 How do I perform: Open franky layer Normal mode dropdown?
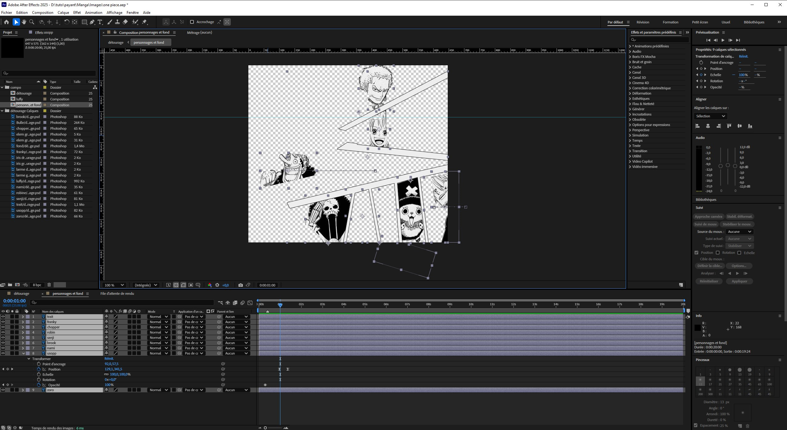point(158,322)
